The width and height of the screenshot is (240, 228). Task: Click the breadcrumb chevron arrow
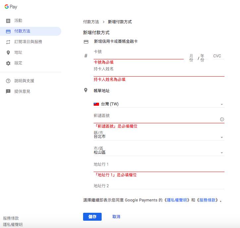pyautogui.click(x=104, y=22)
